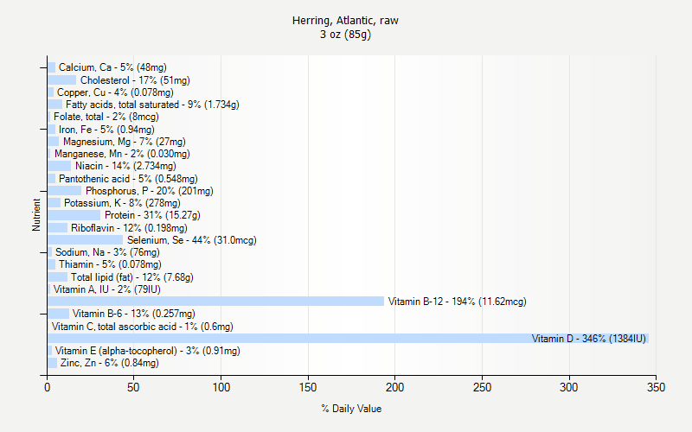Click the Vitamin B-12 bar
This screenshot has width=692, height=432.
(x=215, y=302)
